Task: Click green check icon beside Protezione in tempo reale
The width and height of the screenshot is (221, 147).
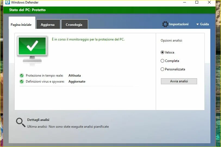Action: [21, 76]
